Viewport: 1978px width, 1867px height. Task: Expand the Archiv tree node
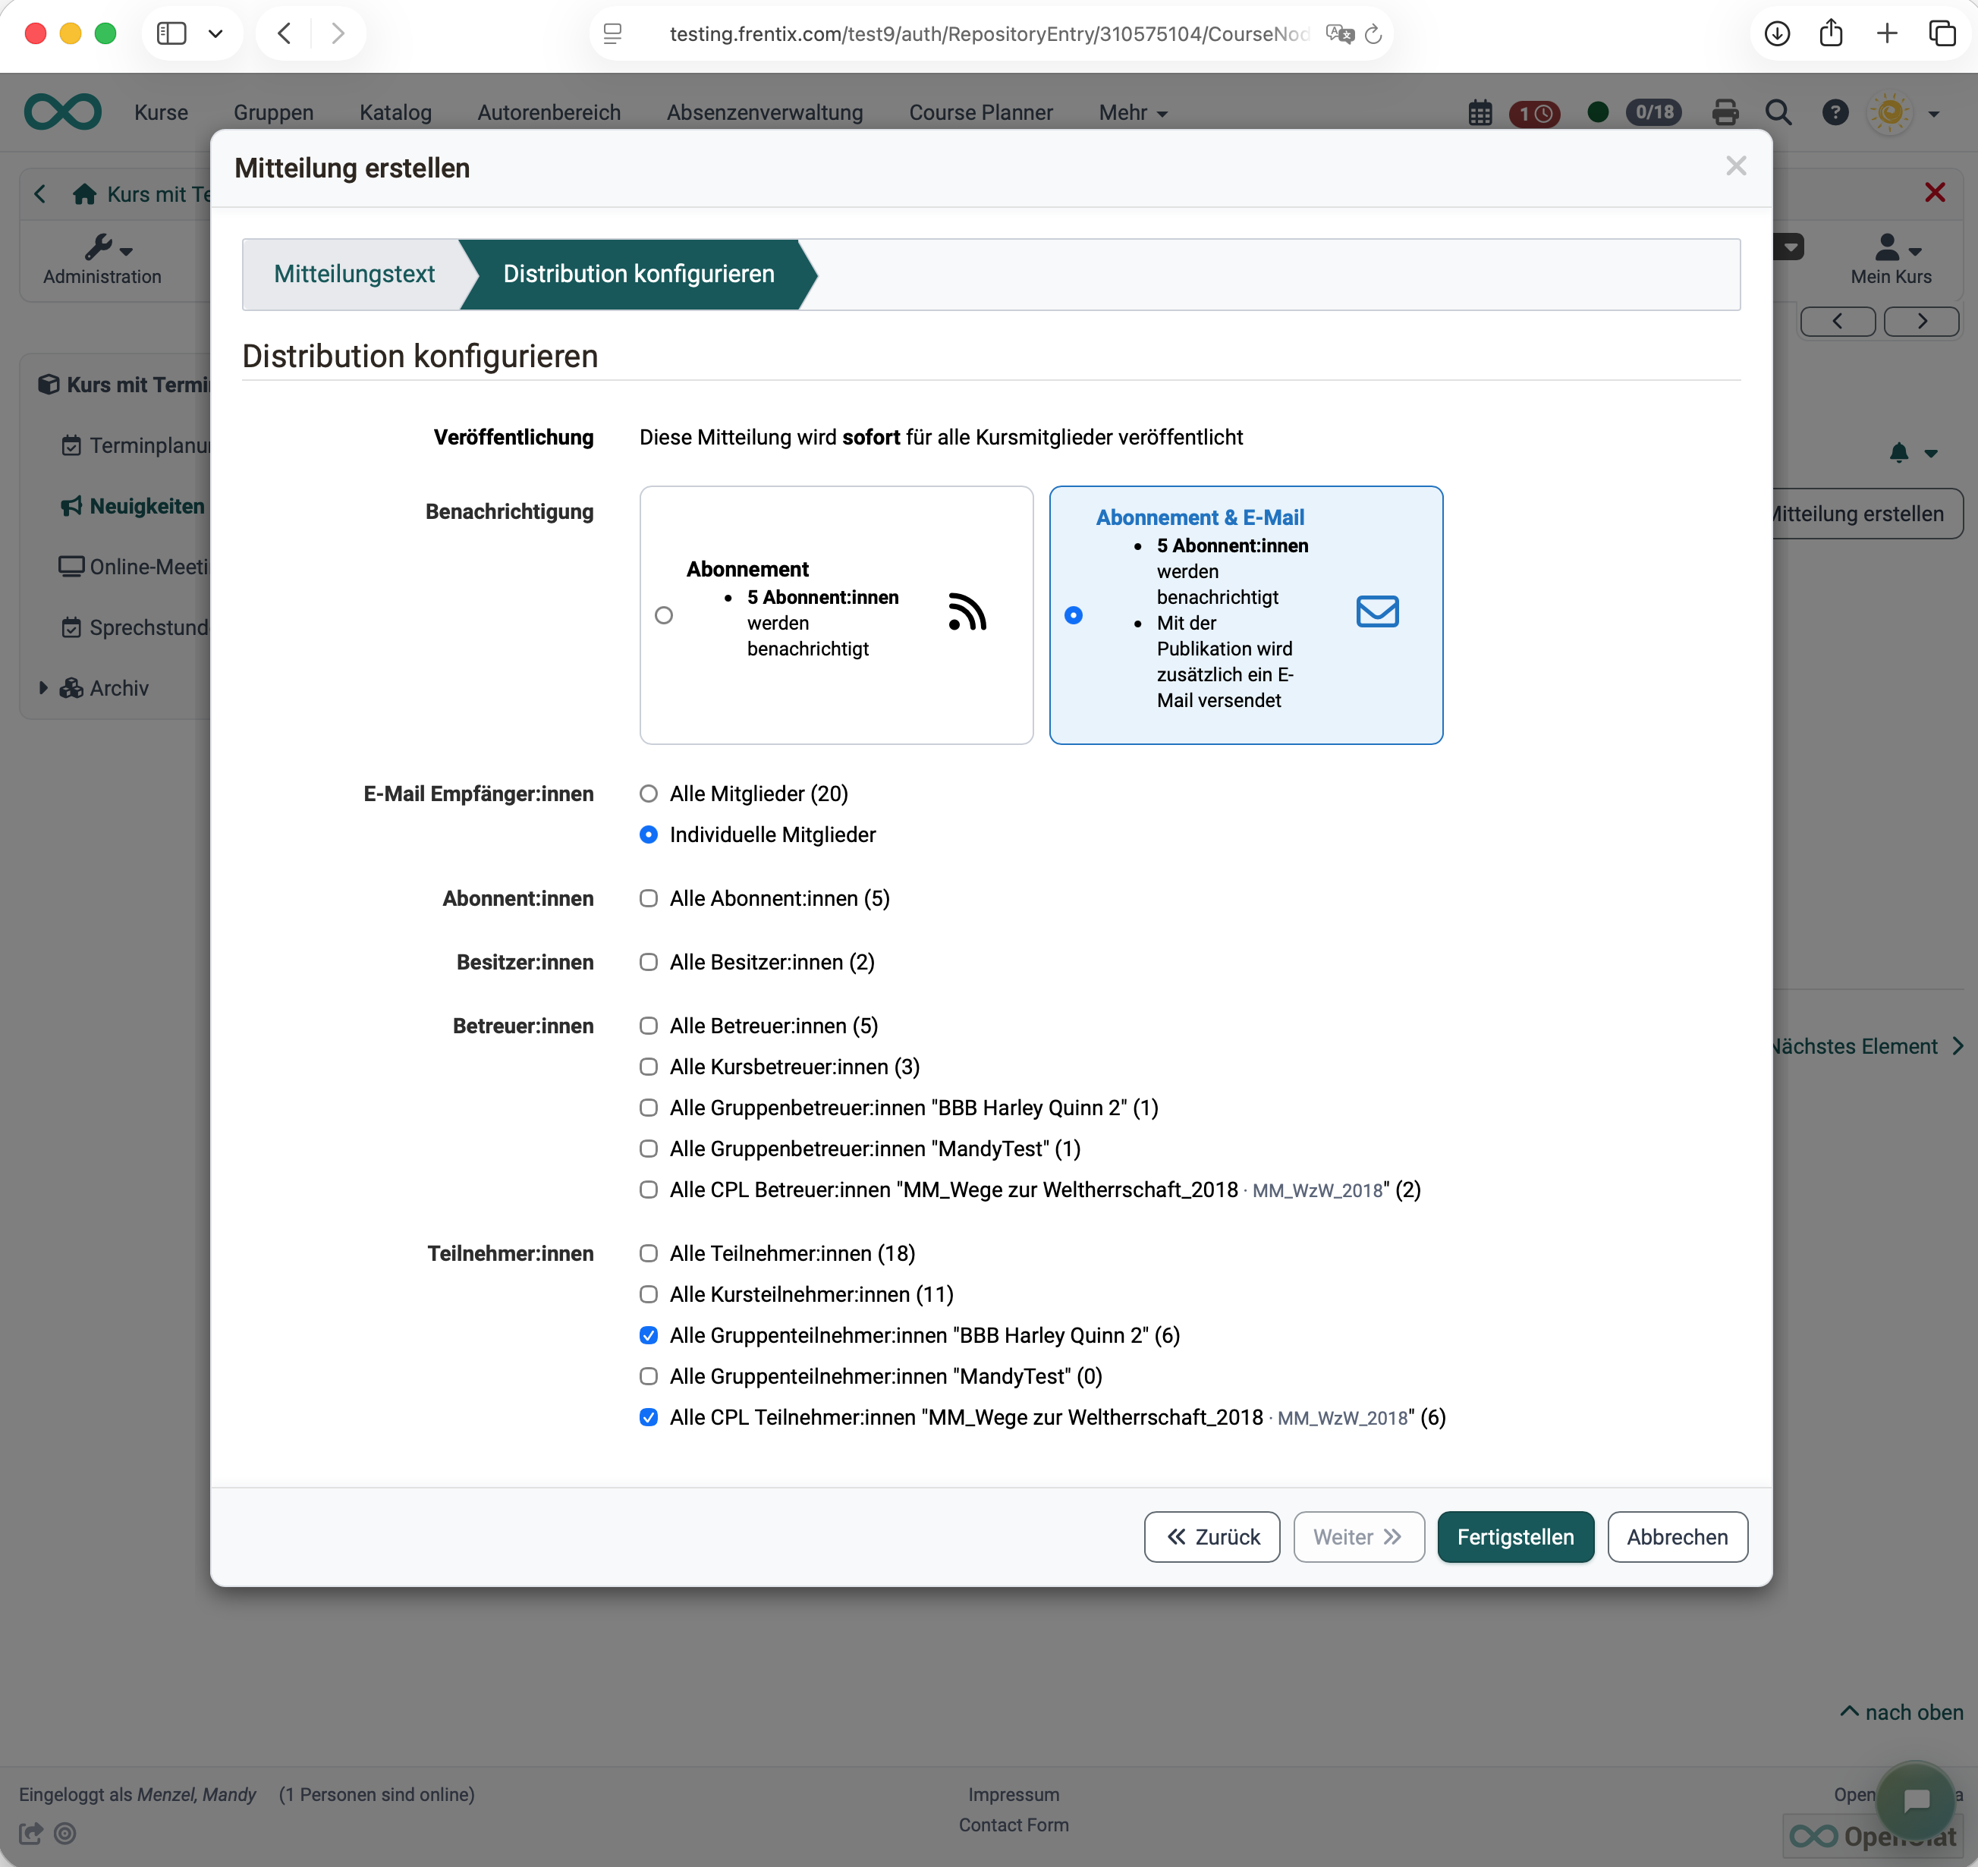coord(42,687)
